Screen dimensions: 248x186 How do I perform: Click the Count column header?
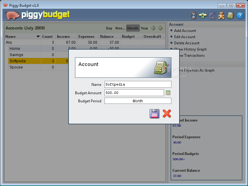[48, 37]
